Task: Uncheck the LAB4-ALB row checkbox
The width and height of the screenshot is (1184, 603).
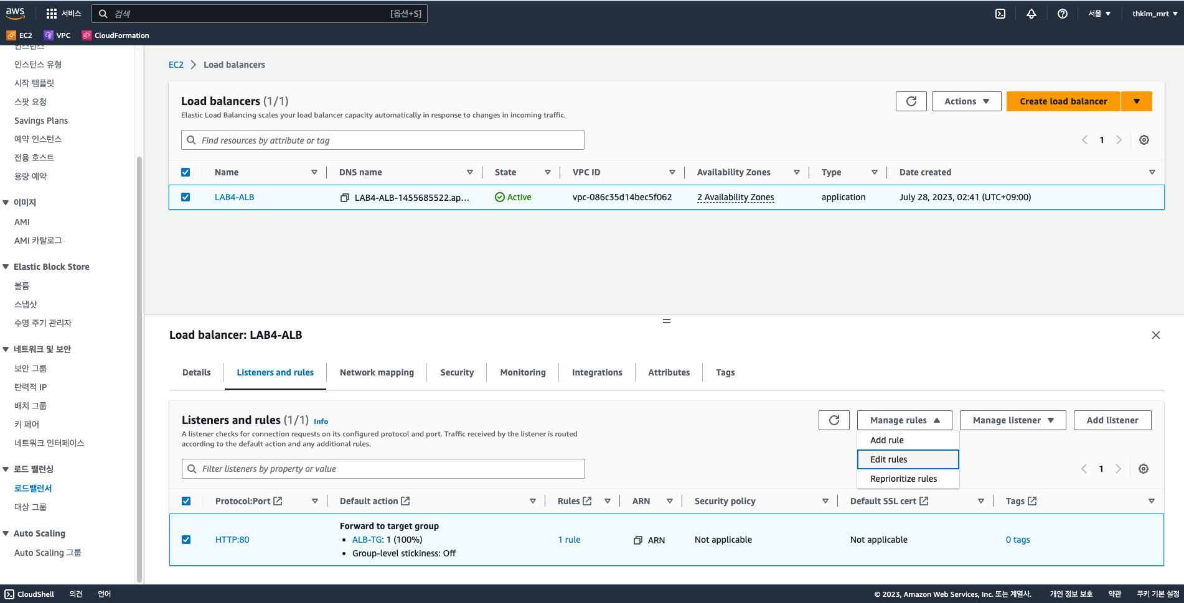Action: coord(186,197)
